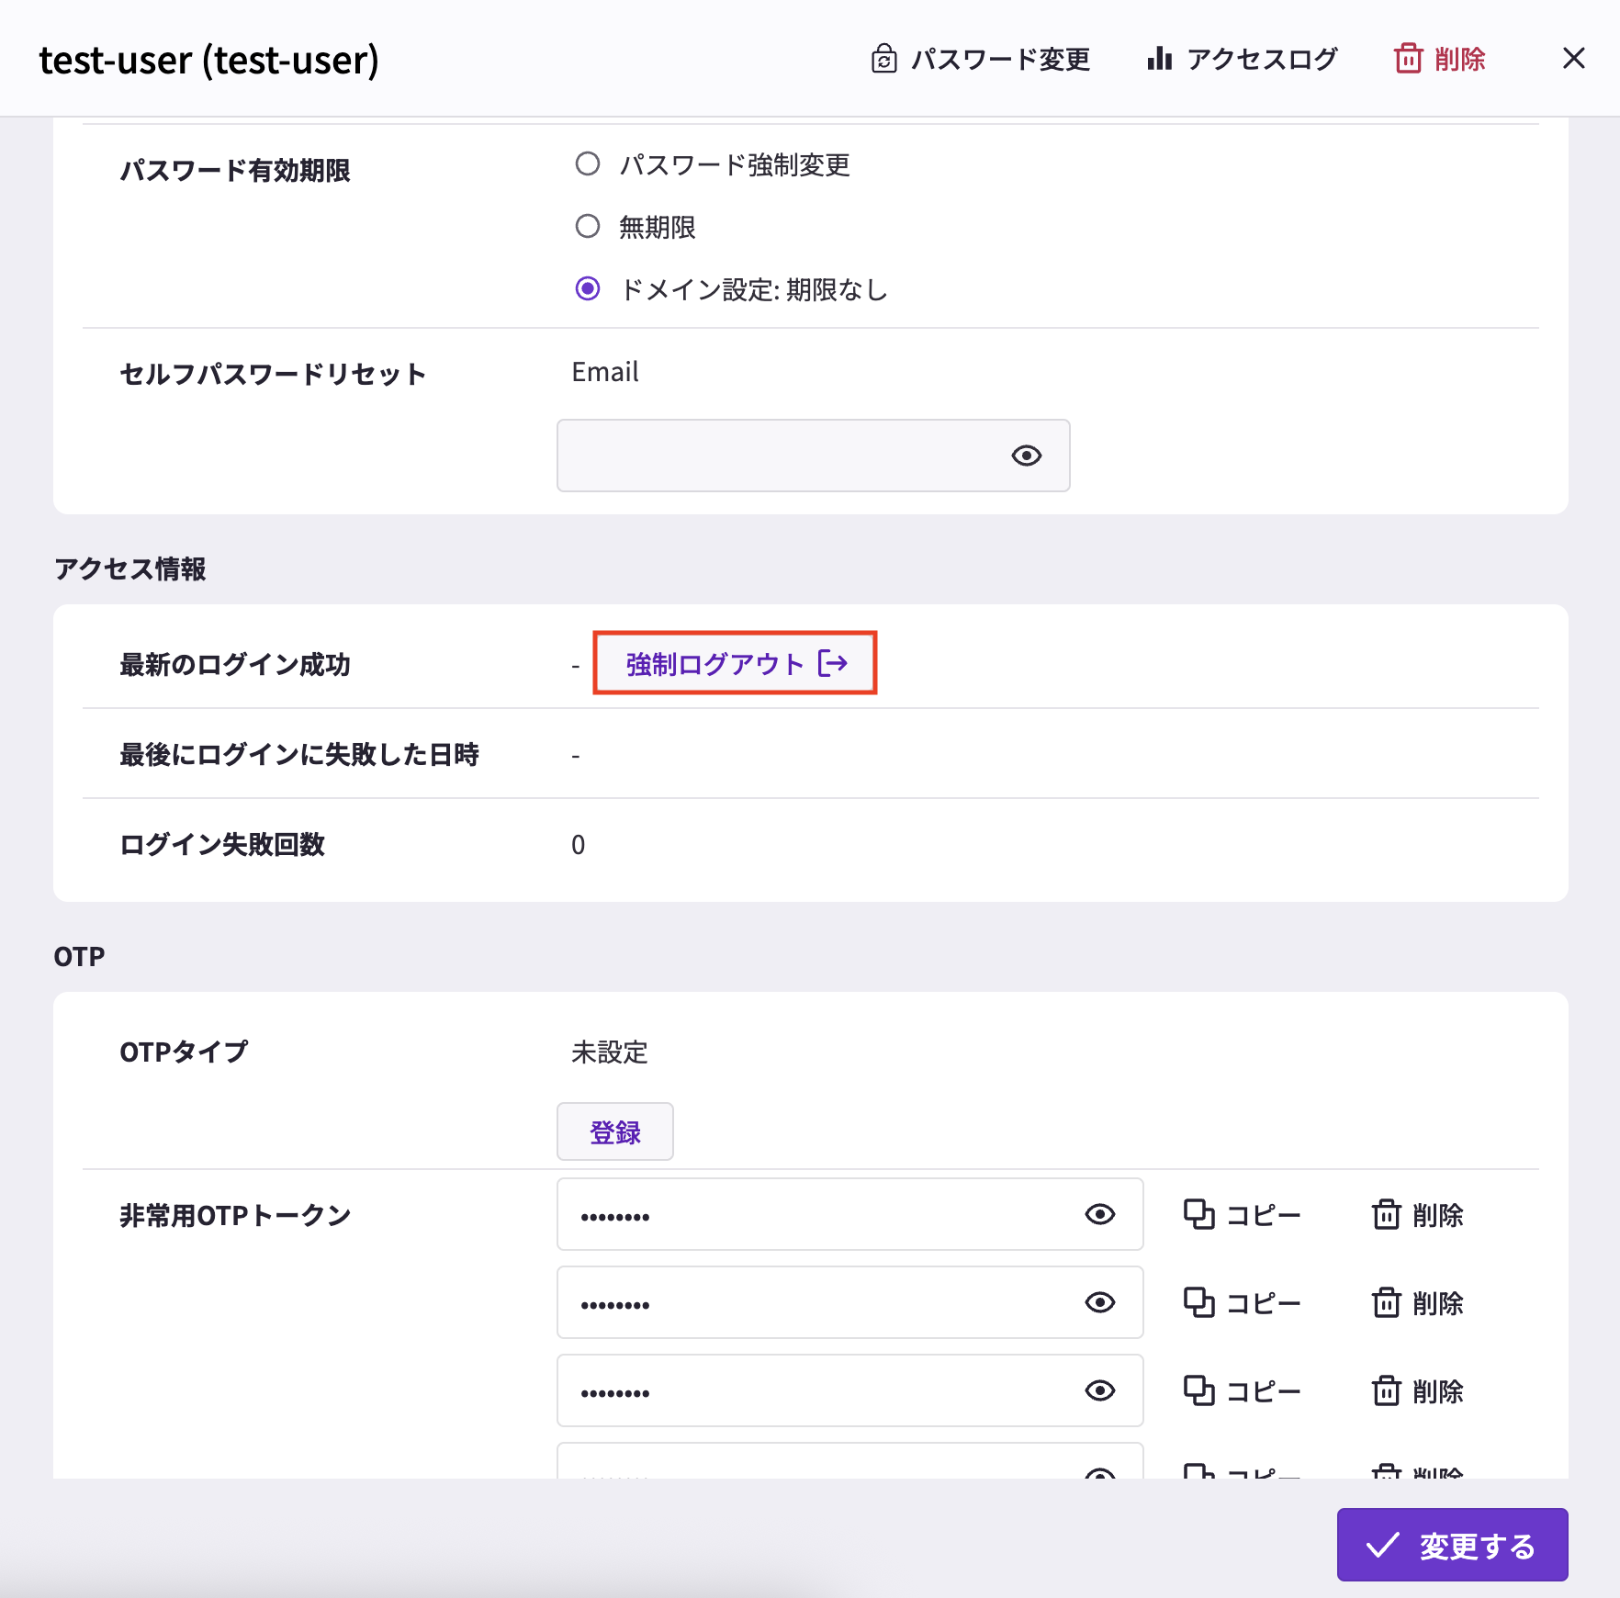Click the セルフパスワードリセット label
This screenshot has height=1598, width=1620.
(273, 374)
